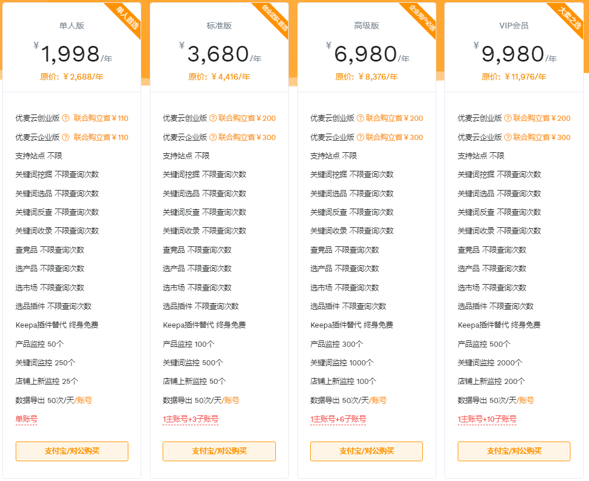The width and height of the screenshot is (589, 481).
Task: Click help icon beside 优麦云企业版 in 单人版
Action: [66, 138]
